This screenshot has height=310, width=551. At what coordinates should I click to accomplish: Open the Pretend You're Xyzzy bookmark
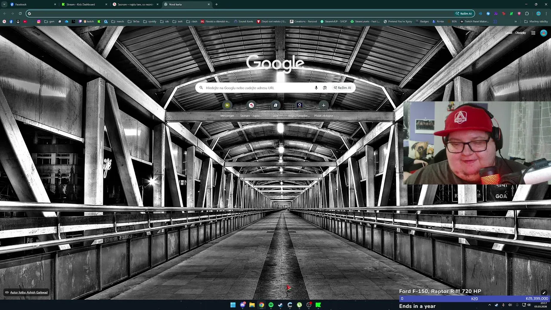pos(398,22)
